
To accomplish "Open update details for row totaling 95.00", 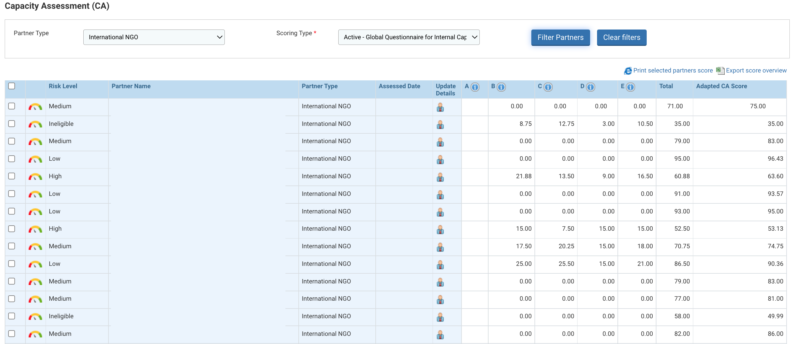I will coord(440,160).
